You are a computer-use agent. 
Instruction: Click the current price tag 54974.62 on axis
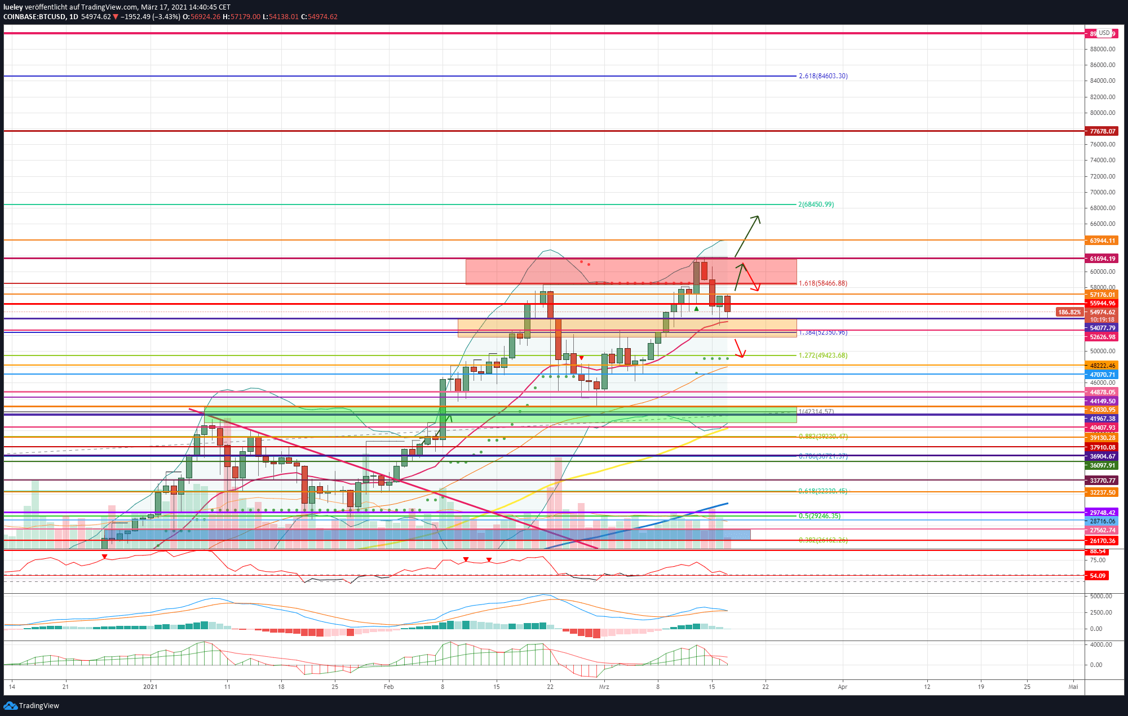click(x=1102, y=312)
